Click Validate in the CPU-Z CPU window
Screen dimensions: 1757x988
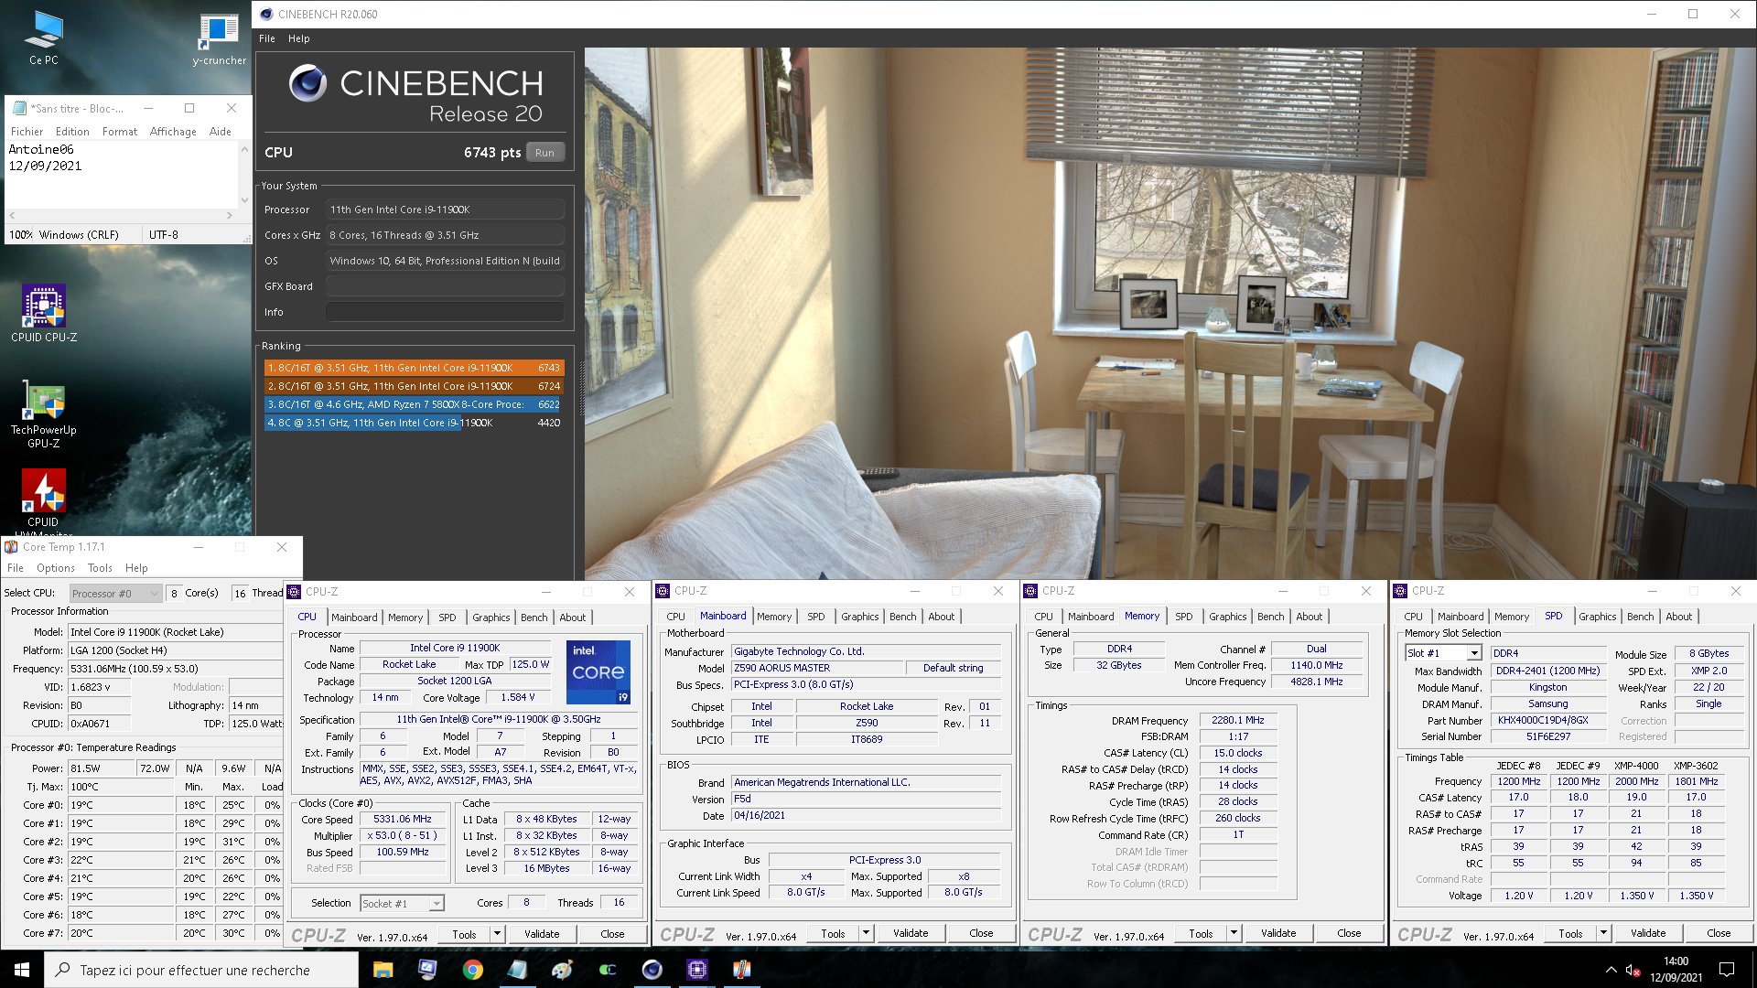point(542,934)
